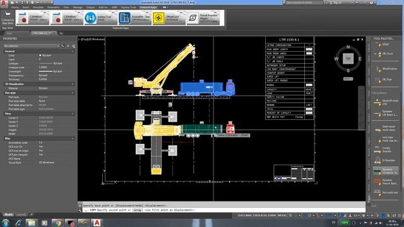Screen dimensions: 404x227
Task: Open the EvolveFM featured app
Action: click(x=134, y=18)
